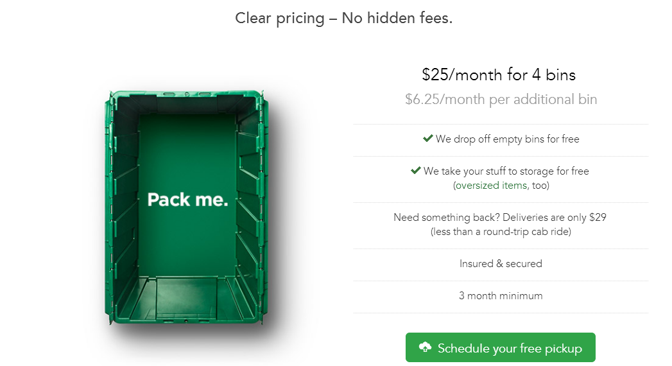Click cloud upload icon on pickup button

click(425, 348)
